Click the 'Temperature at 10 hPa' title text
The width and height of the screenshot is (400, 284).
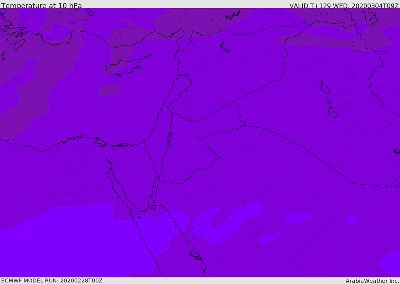click(41, 5)
